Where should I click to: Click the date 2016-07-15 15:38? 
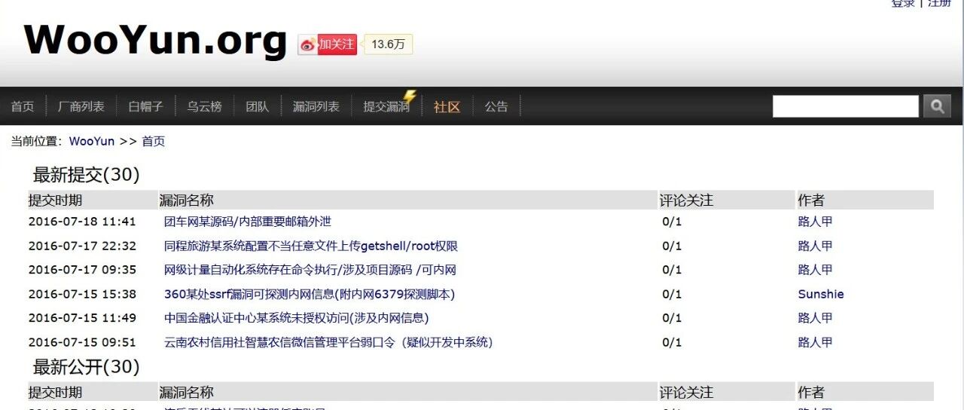[82, 294]
